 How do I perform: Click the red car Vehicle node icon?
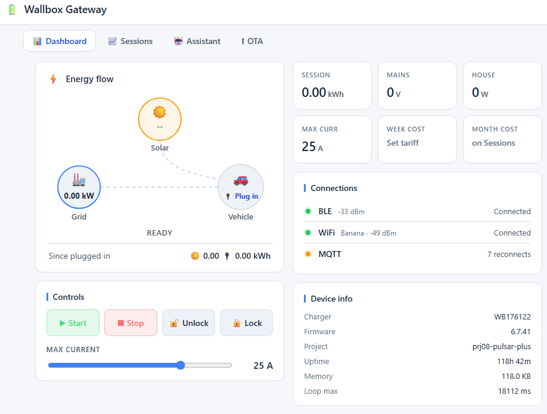click(241, 180)
